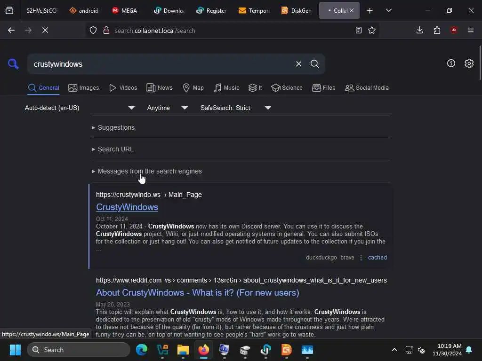Screen dimensions: 482x361
Task: Open the CrustyWindows result link
Action: [127, 207]
